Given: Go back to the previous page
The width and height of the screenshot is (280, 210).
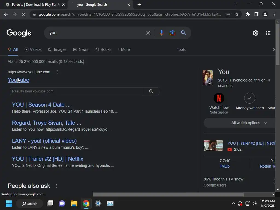Looking at the screenshot, I should tap(6, 14).
